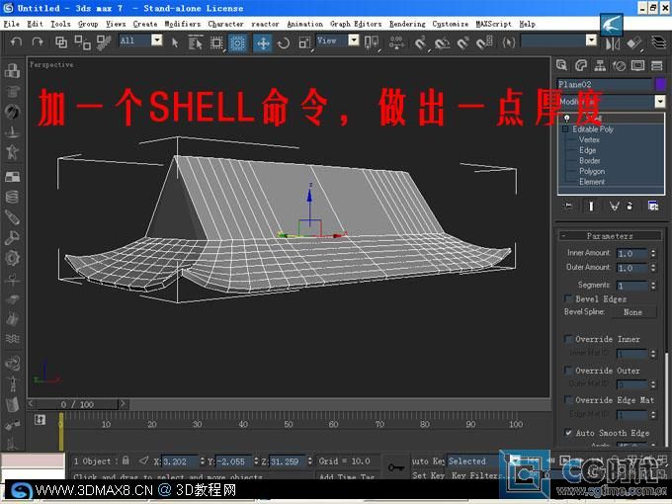Switch to the Hierarchy command panel tab
The width and height of the screenshot is (672, 504).
[x=600, y=65]
